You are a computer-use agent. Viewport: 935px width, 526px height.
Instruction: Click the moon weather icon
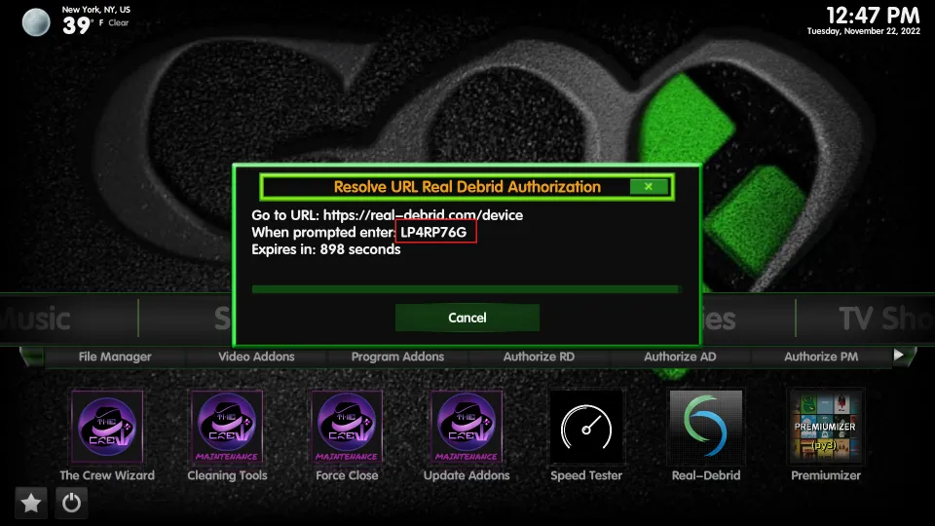point(36,22)
